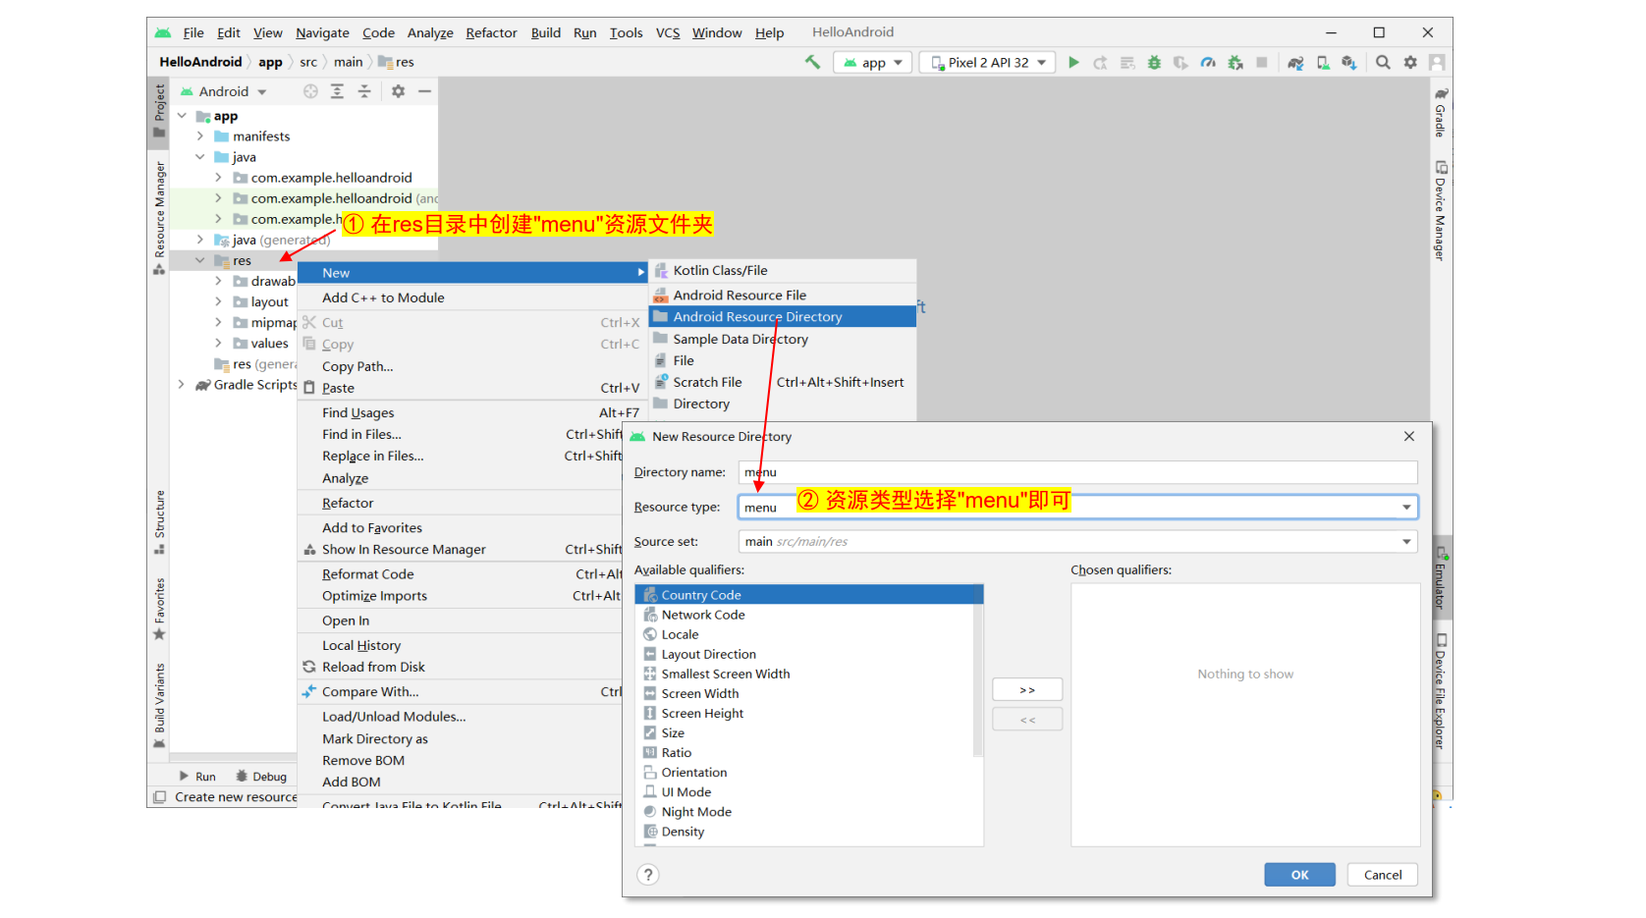1646x918 pixels.
Task: Open the Build Variants side tab
Action: [159, 706]
